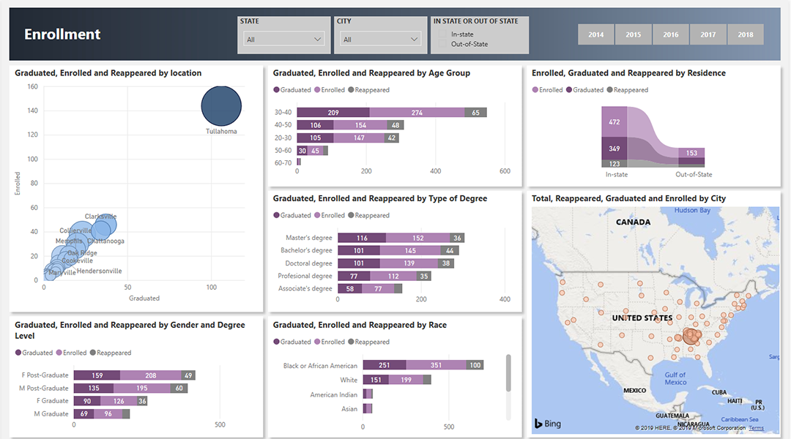Select the 195 M Post-Graduate Enrolled bar
The width and height of the screenshot is (791, 439).
pyautogui.click(x=142, y=388)
